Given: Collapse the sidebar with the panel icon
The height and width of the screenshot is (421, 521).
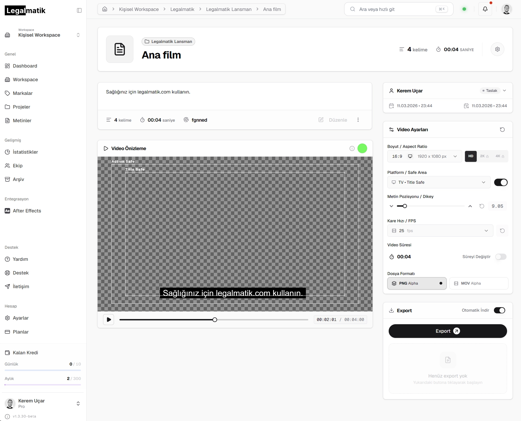Looking at the screenshot, I should [79, 10].
